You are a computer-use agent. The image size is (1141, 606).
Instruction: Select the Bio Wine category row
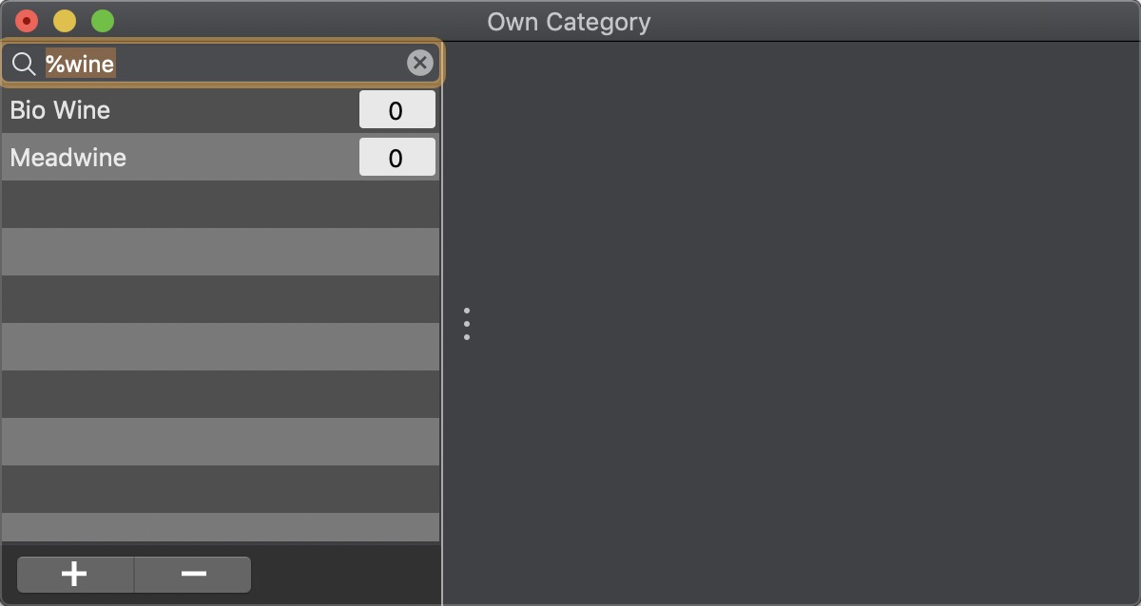click(x=221, y=109)
